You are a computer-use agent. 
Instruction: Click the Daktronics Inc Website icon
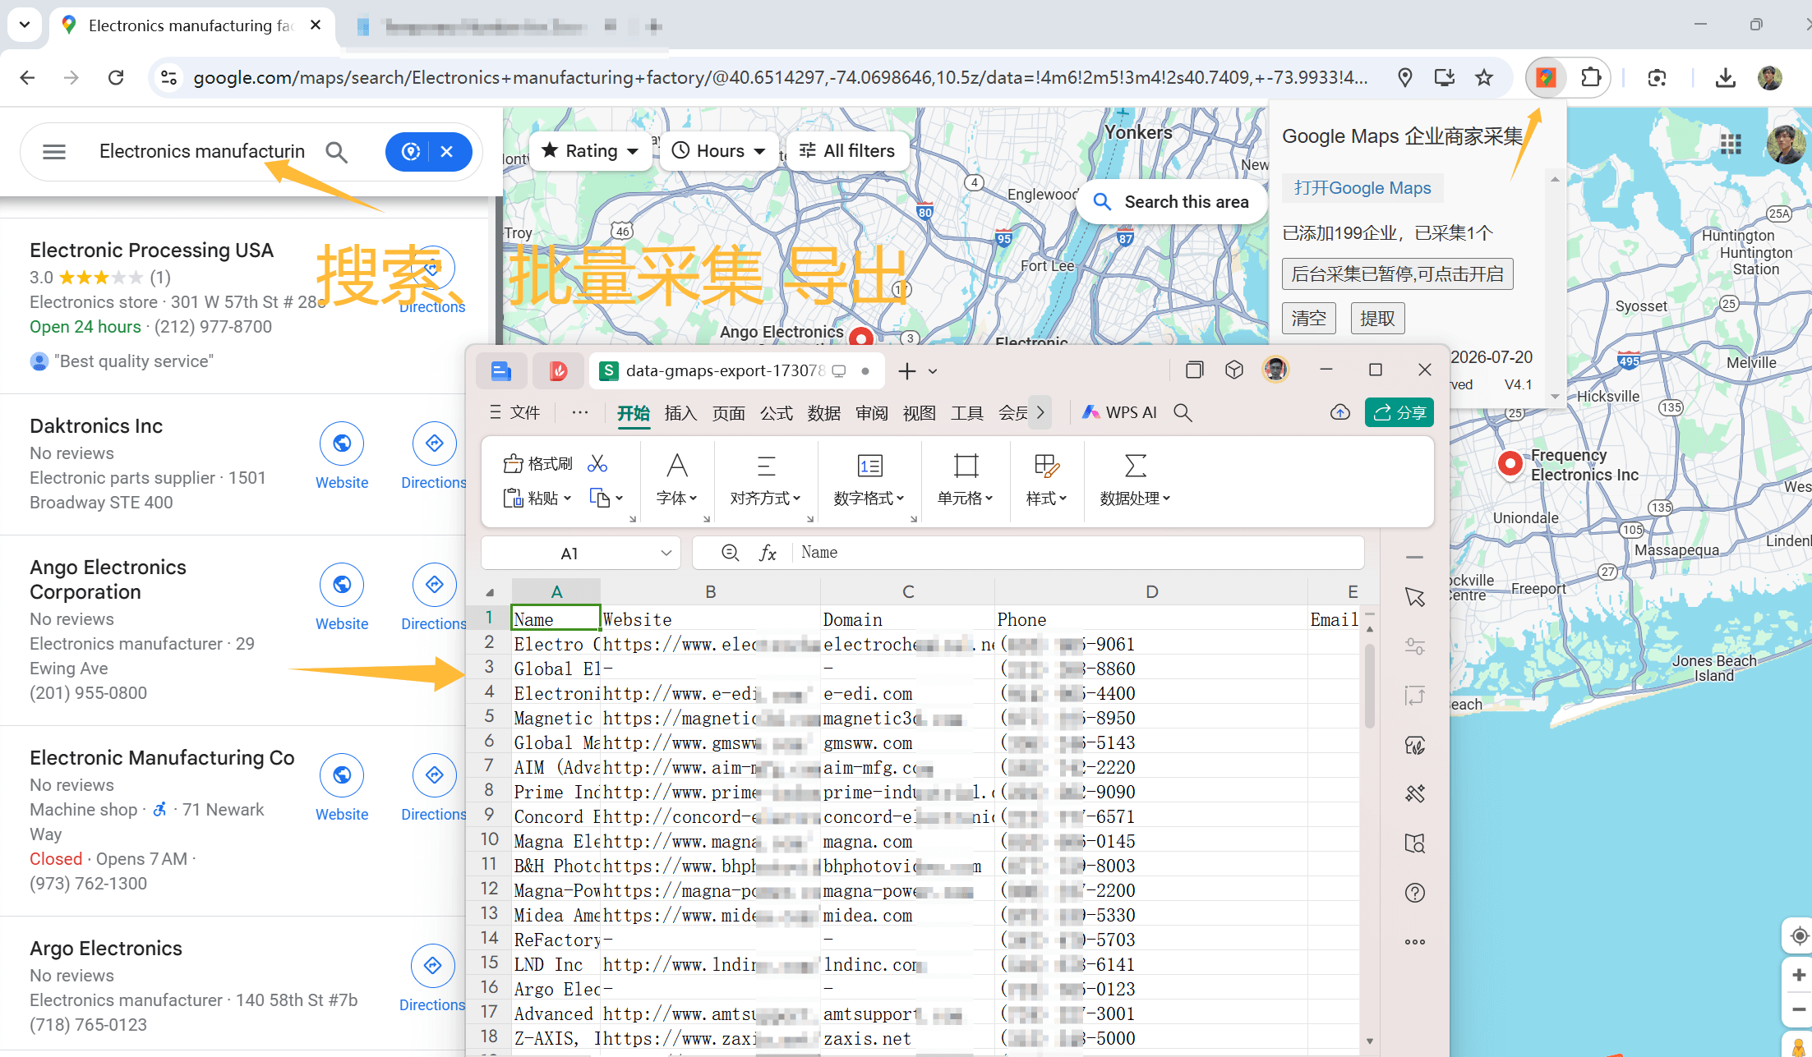[x=342, y=443]
